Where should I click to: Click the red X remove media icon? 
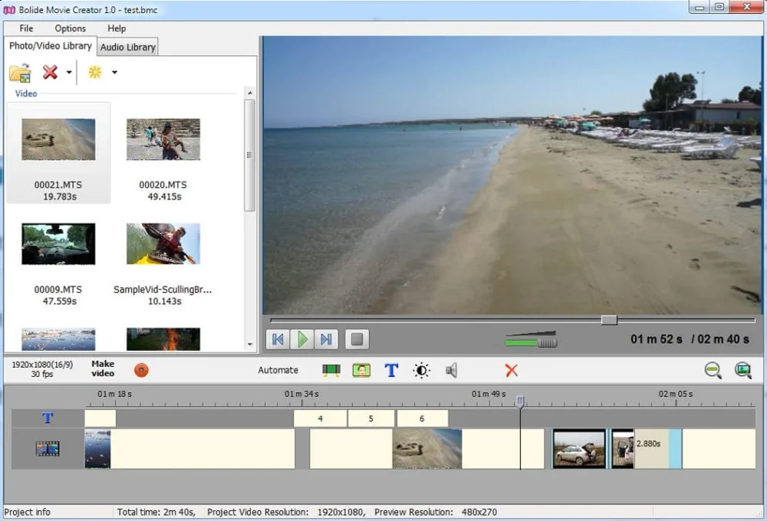coord(50,72)
